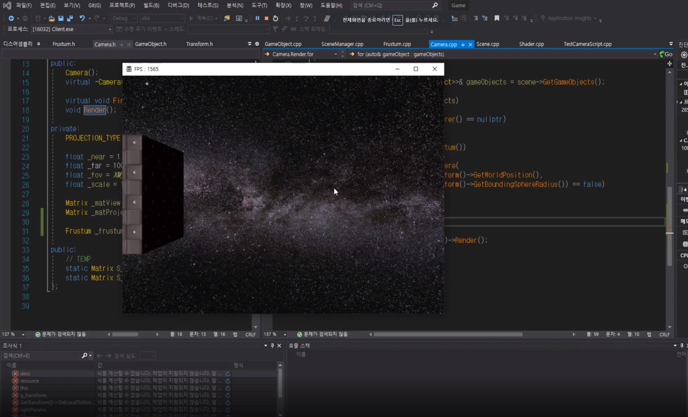Screen dimensions: 688x417
Task: Switch to the Frustum.cpp tab
Action: [x=397, y=44]
